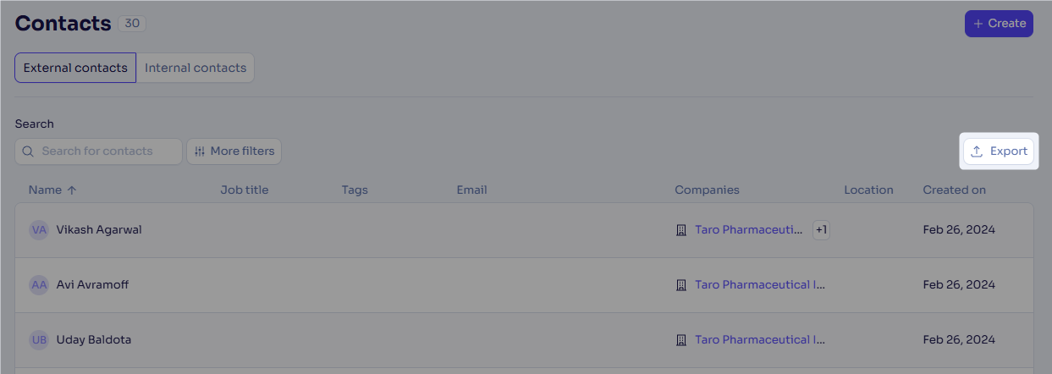1052x374 pixels.
Task: Click building icon in Uday Baldota row
Action: [681, 340]
